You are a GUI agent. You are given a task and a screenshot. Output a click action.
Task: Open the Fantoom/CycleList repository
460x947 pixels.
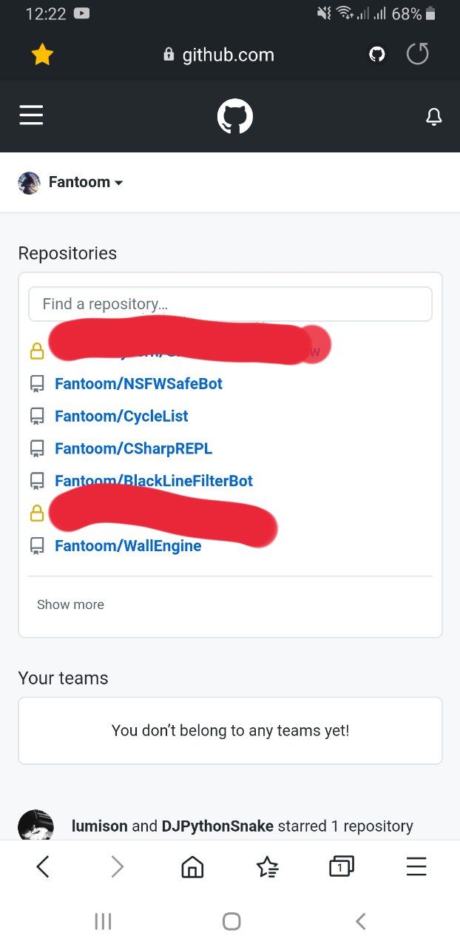(121, 417)
